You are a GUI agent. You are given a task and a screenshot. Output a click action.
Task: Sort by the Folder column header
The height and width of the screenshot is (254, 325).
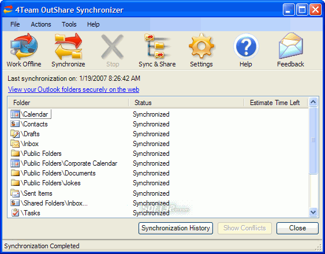coord(68,103)
